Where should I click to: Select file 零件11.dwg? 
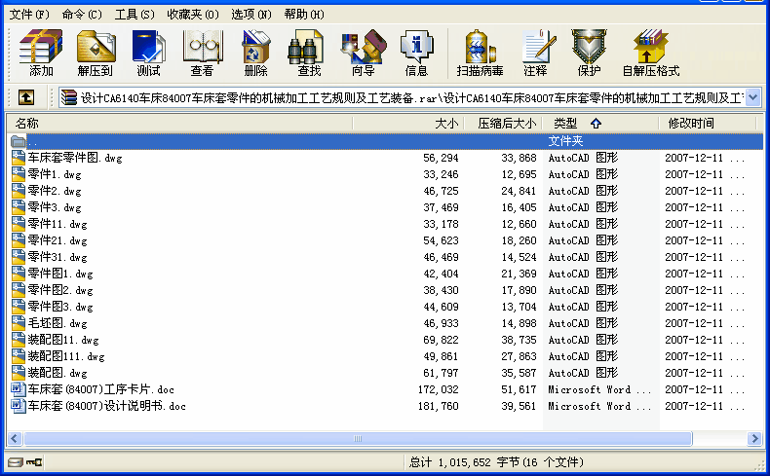click(58, 224)
